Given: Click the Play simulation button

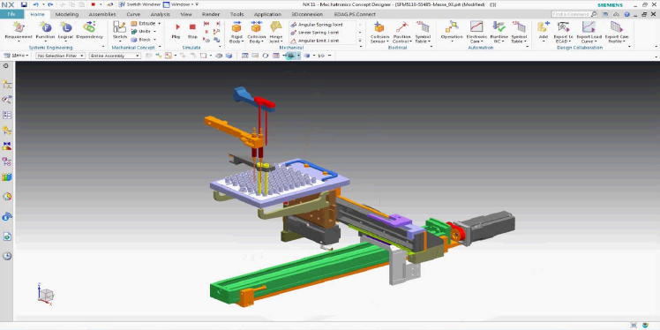Looking at the screenshot, I should (x=176, y=30).
